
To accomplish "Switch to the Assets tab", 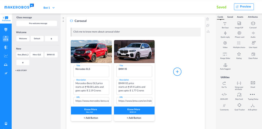I will [240, 17].
